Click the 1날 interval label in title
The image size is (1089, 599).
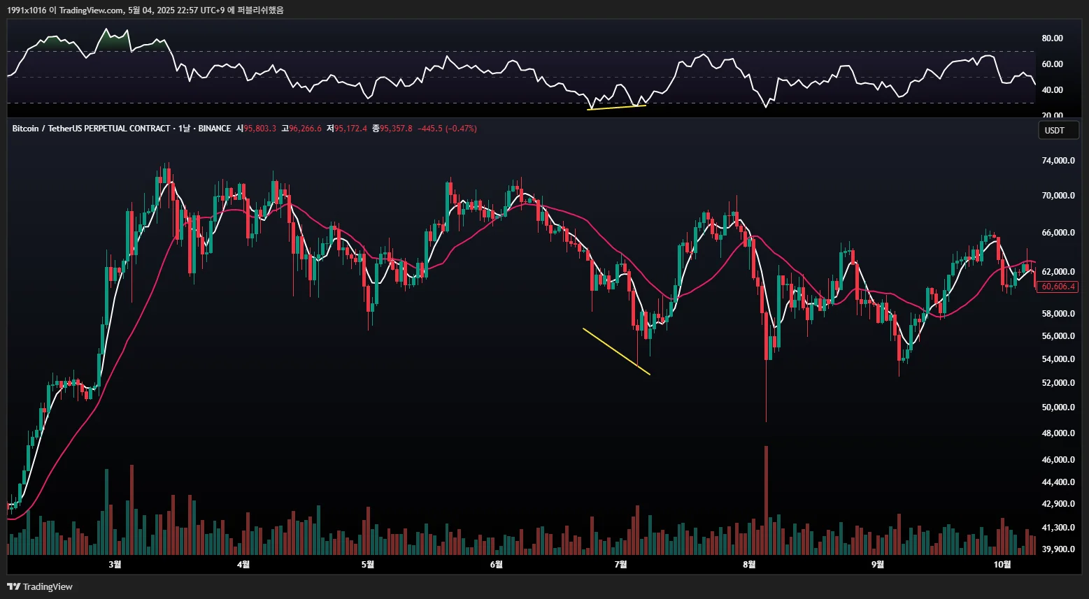[184, 129]
